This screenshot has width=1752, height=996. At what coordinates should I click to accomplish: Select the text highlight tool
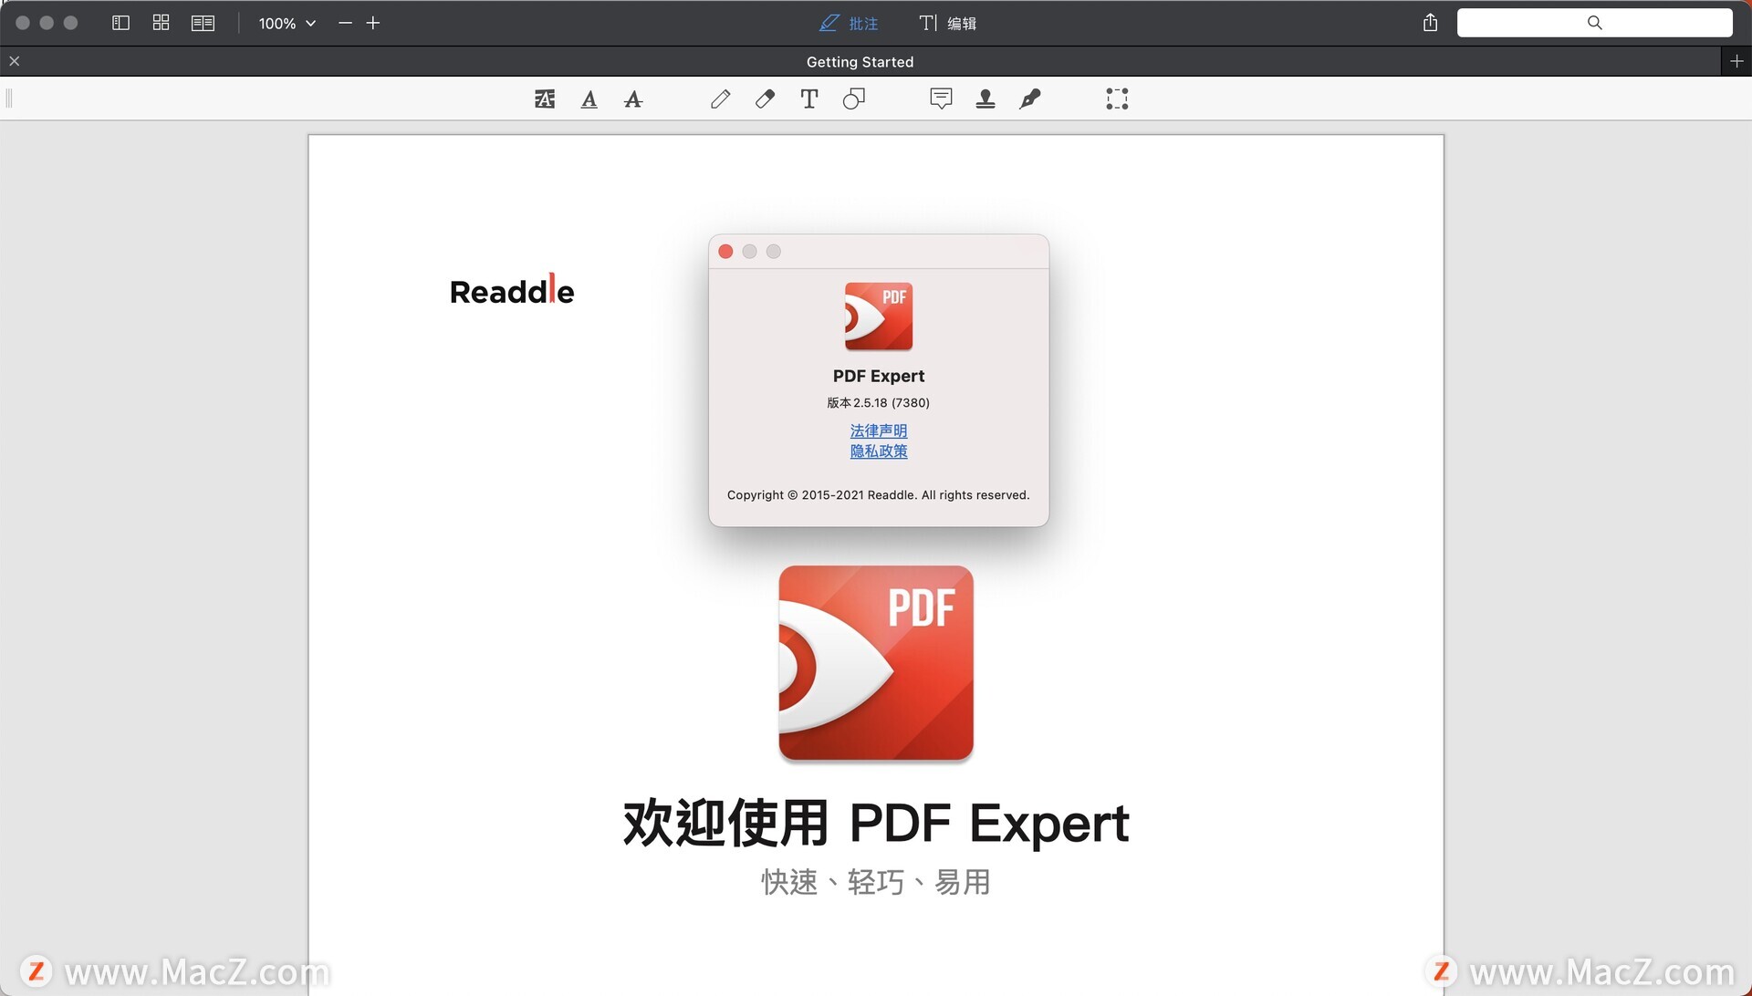click(545, 99)
